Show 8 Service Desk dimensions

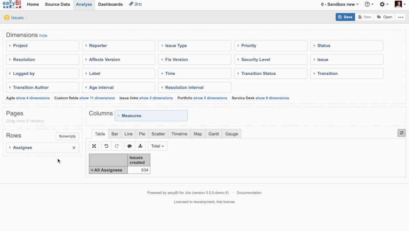272,98
